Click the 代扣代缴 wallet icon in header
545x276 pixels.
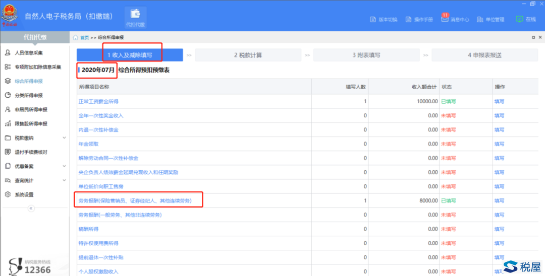[135, 15]
